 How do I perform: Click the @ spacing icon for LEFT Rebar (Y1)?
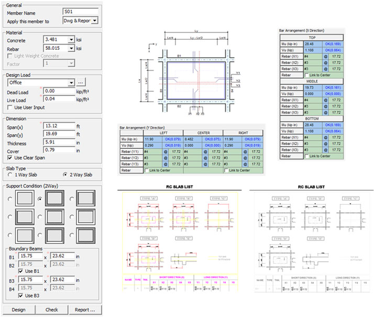pyautogui.click(x=166, y=152)
